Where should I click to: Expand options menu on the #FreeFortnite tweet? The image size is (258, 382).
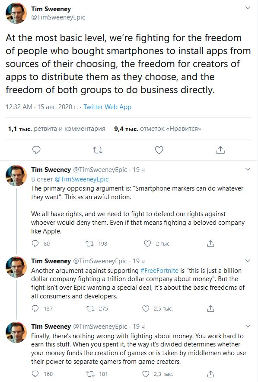point(248,261)
